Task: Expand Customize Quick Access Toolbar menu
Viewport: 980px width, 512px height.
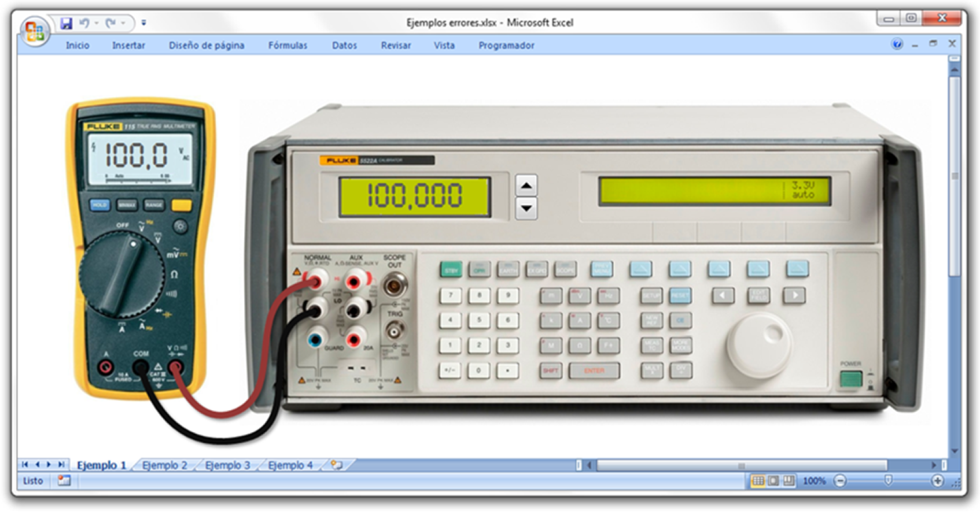Action: 143,23
